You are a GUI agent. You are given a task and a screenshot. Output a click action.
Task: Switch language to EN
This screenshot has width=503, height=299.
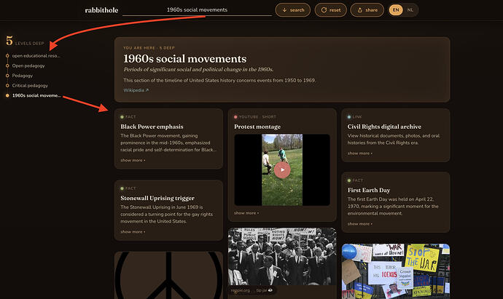[396, 10]
